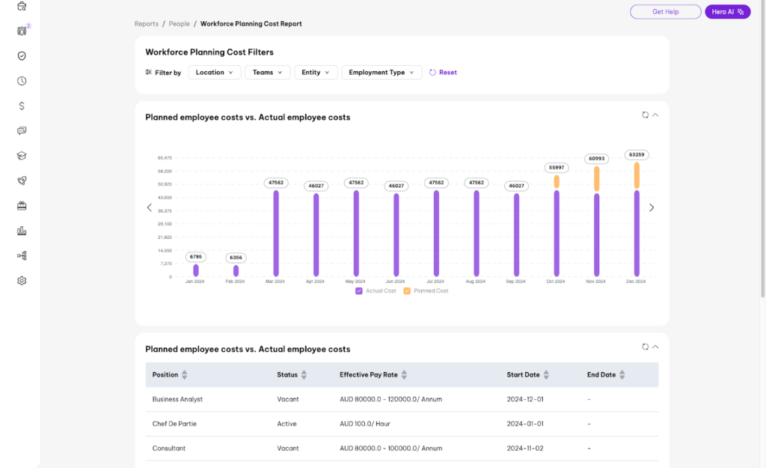Open the dollar payroll section from sidebar
The height and width of the screenshot is (468, 766).
tap(21, 106)
